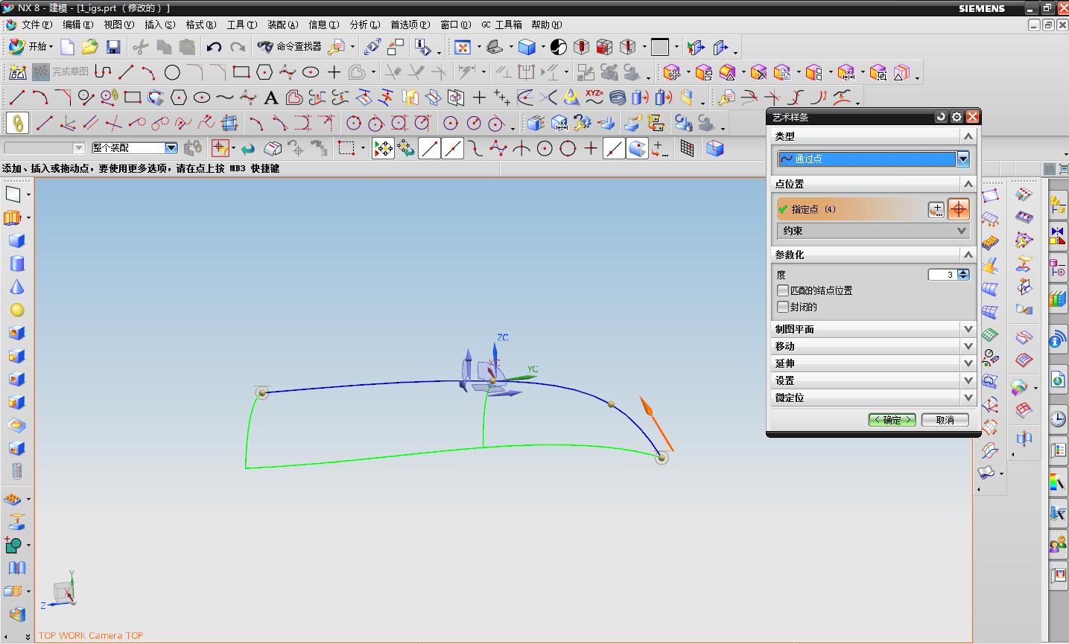Screen dimensions: 1069x644
Task: Toggle the snap End Point option
Action: [429, 149]
